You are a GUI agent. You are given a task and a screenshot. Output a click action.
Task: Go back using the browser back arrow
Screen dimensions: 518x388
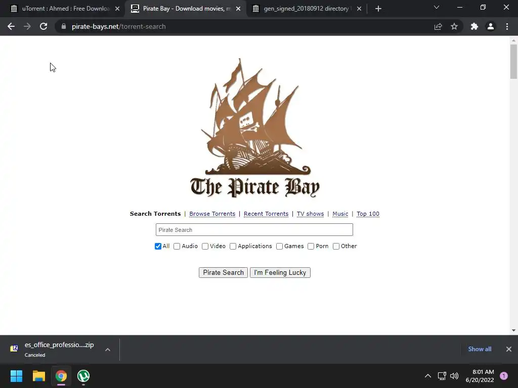tap(11, 26)
